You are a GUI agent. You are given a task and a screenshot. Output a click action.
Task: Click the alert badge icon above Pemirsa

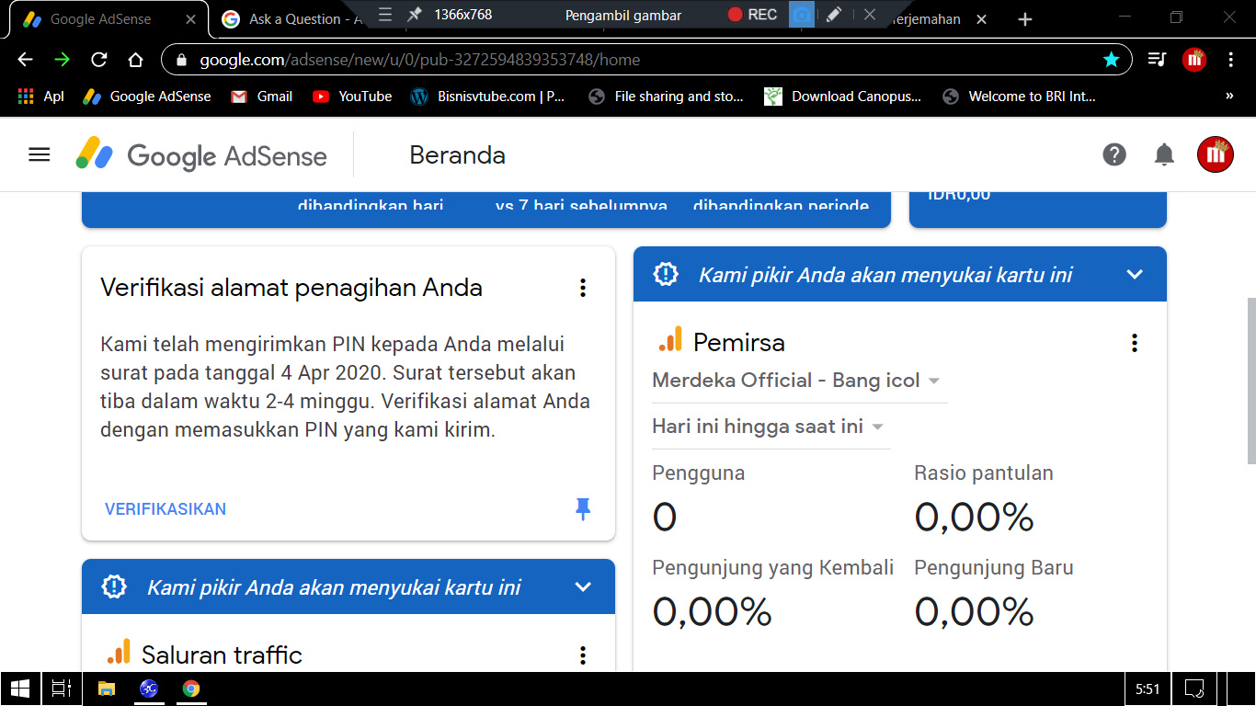(x=665, y=274)
